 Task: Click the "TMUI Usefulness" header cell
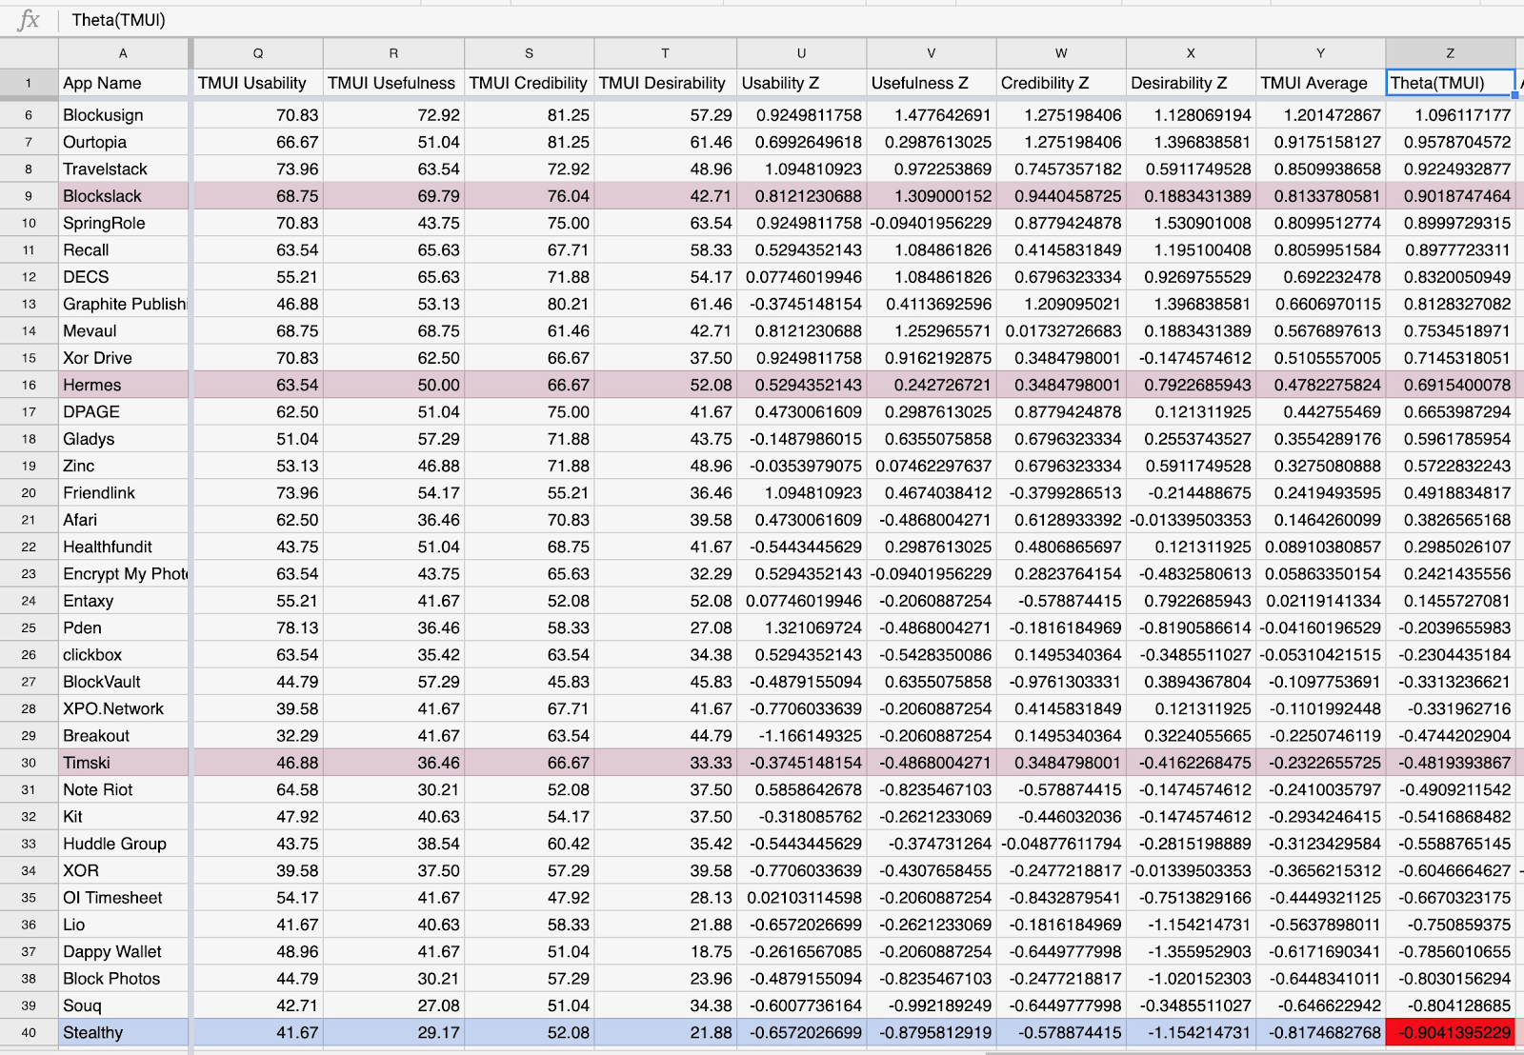(393, 83)
